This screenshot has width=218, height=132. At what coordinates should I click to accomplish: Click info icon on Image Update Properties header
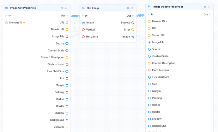(205, 7)
